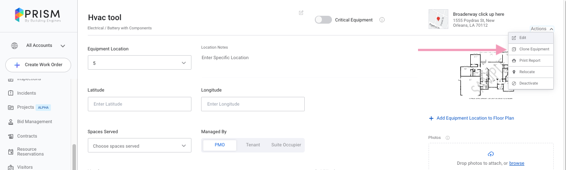Click the Resource Reservations calendar icon

point(11,152)
